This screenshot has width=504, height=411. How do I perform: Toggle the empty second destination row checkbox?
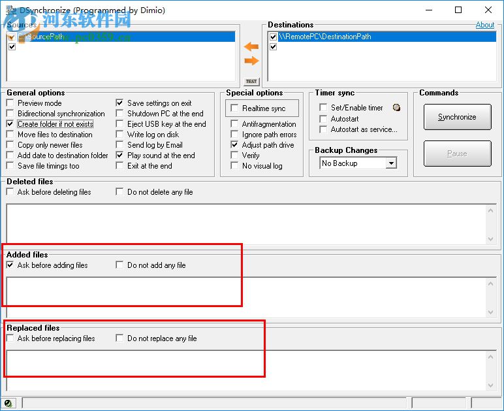273,47
